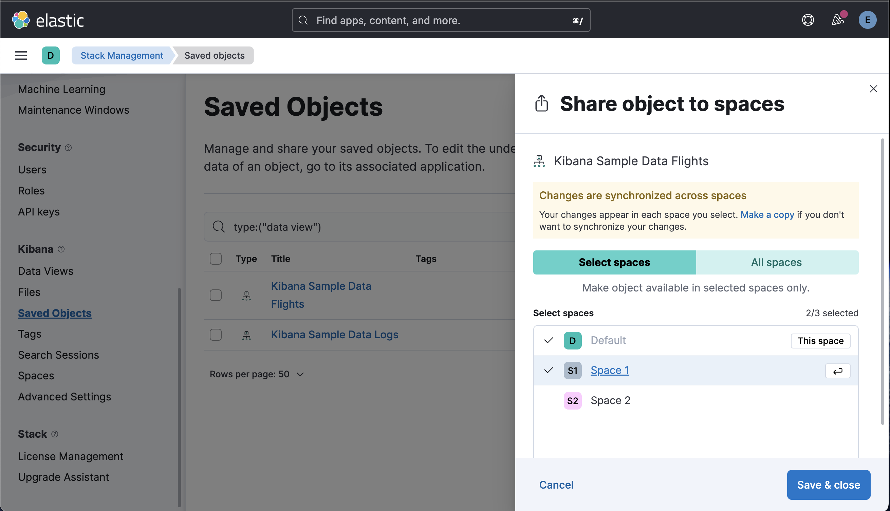The image size is (890, 511).
Task: Switch to the All spaces tab
Action: pos(776,262)
